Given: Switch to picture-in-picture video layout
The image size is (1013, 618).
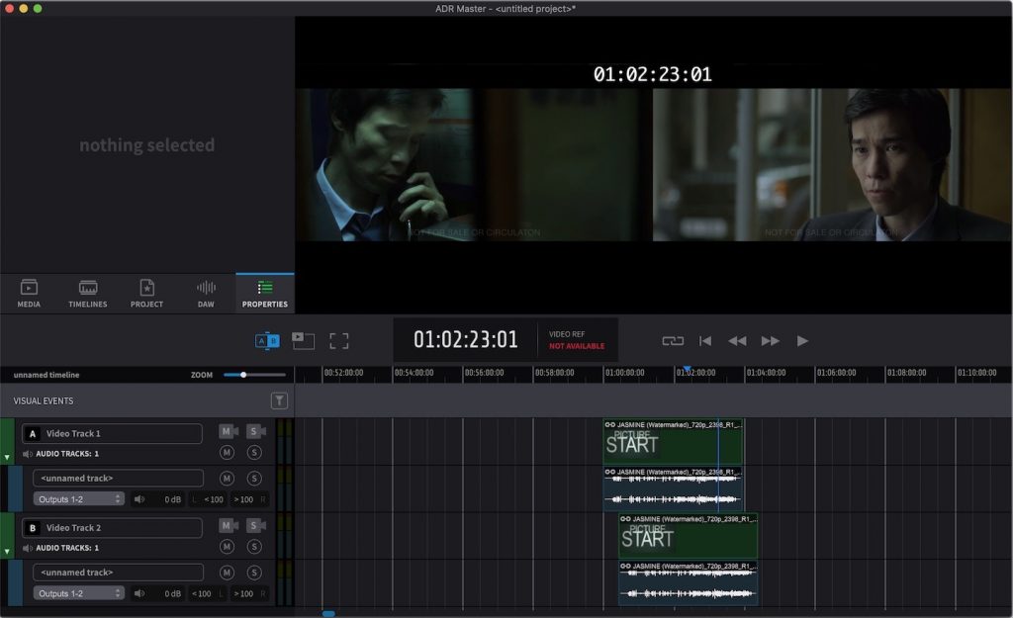Looking at the screenshot, I should click(x=303, y=340).
